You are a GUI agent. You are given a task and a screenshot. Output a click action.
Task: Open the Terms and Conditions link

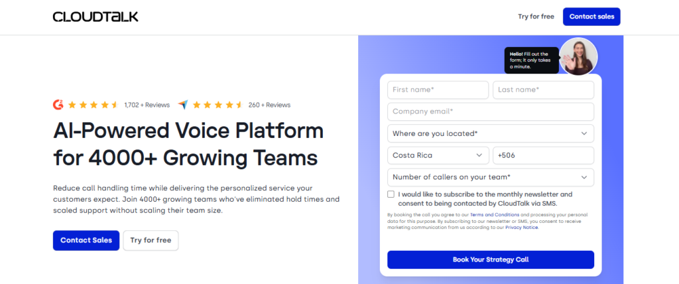click(495, 214)
